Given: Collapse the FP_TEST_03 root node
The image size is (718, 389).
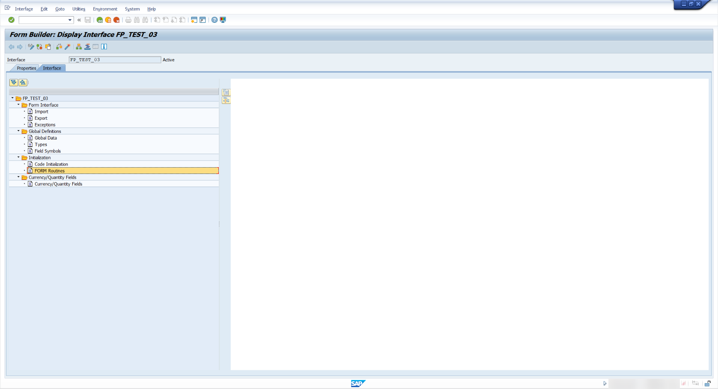Looking at the screenshot, I should 12,98.
